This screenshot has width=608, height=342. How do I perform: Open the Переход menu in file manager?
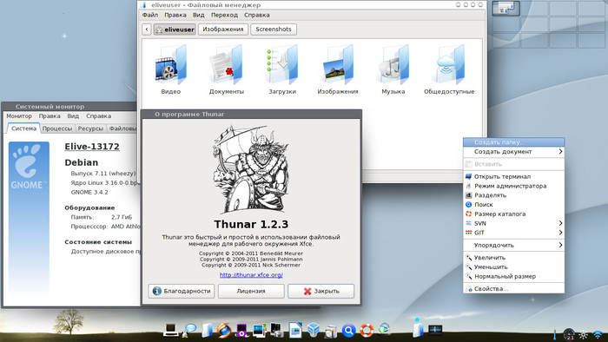coord(224,15)
